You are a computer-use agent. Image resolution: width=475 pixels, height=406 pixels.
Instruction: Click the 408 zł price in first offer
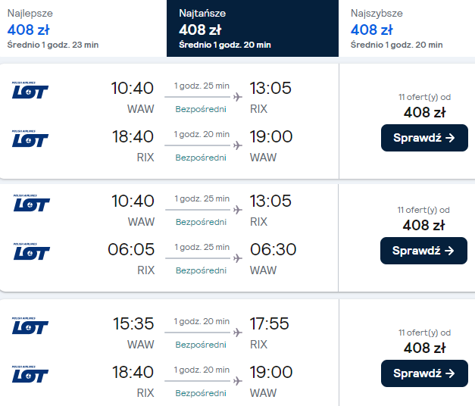pos(424,113)
